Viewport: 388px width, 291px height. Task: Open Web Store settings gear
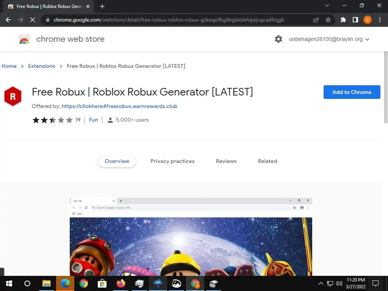278,39
